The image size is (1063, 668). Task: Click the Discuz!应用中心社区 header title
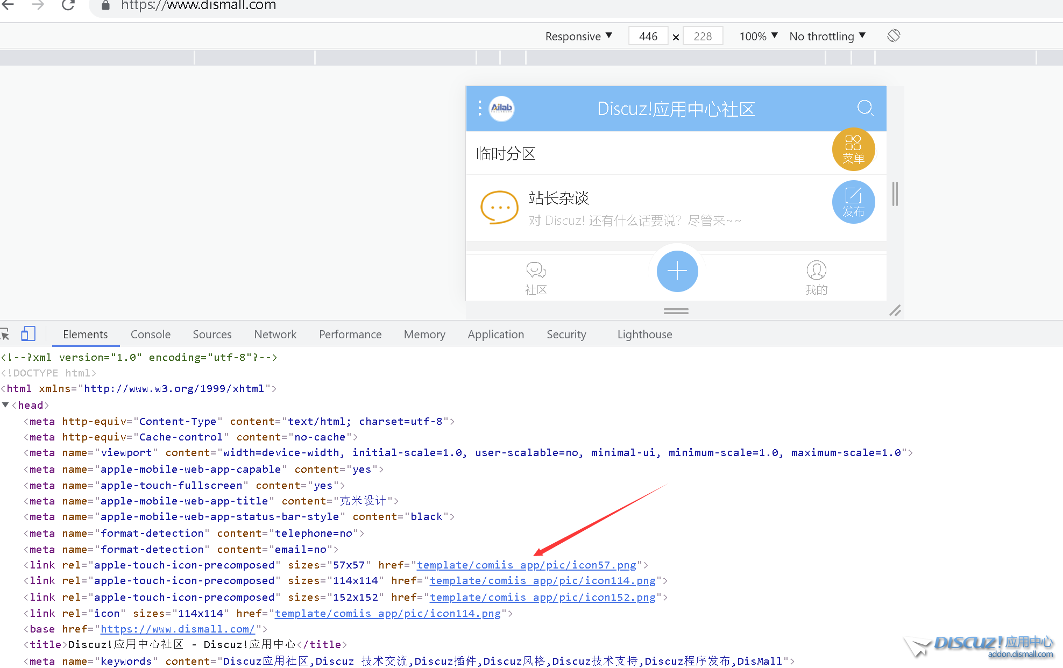pyautogui.click(x=676, y=109)
